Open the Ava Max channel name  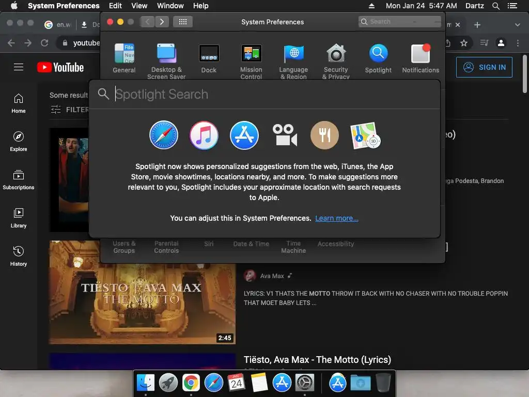pyautogui.click(x=272, y=276)
